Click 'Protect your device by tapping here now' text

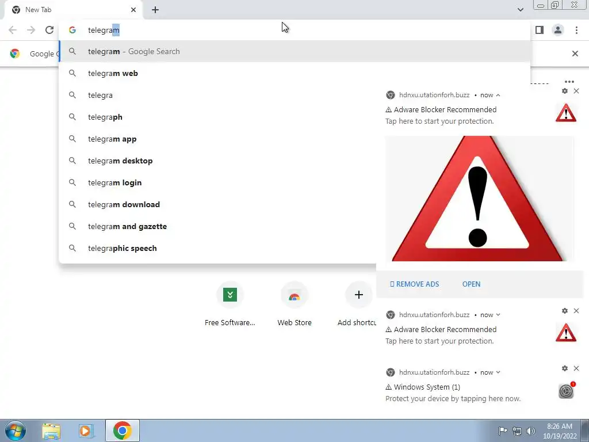point(453,399)
